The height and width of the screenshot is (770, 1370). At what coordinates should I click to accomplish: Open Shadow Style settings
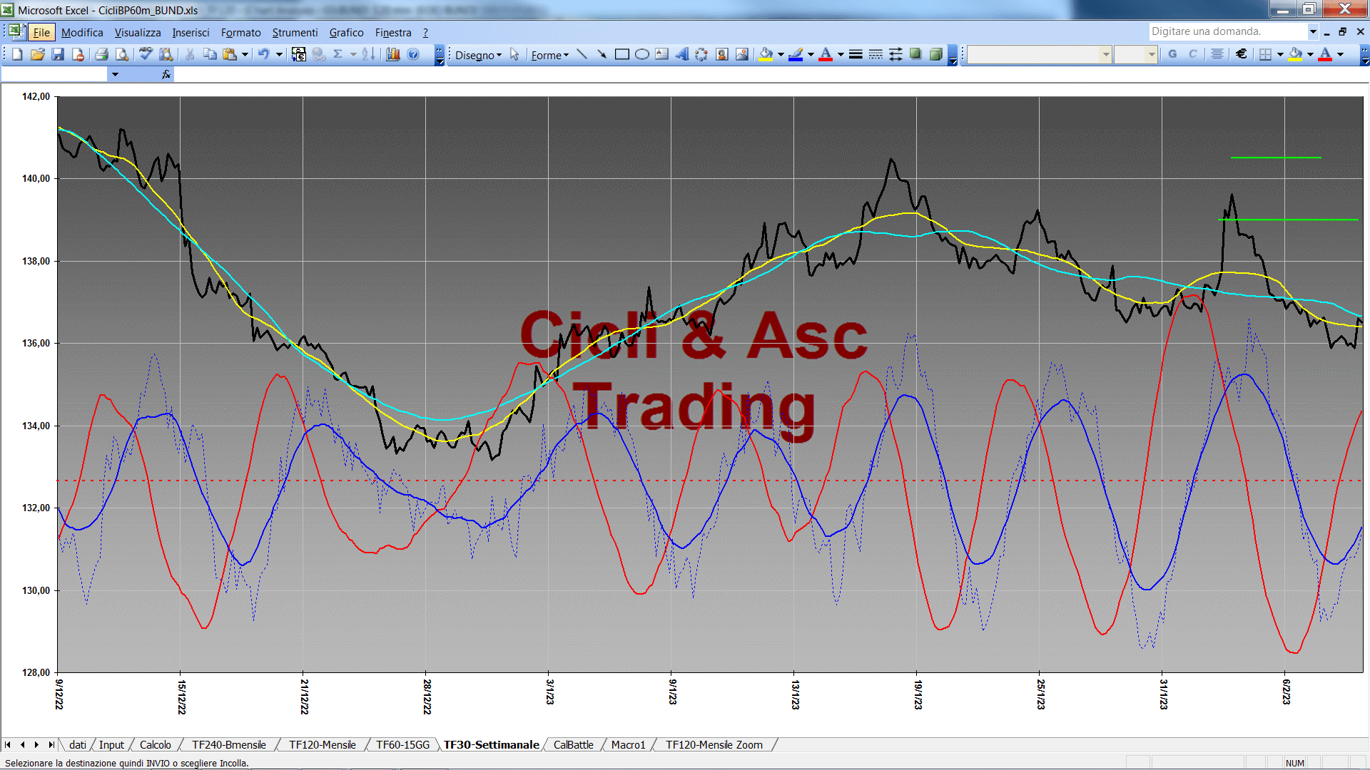[915, 54]
